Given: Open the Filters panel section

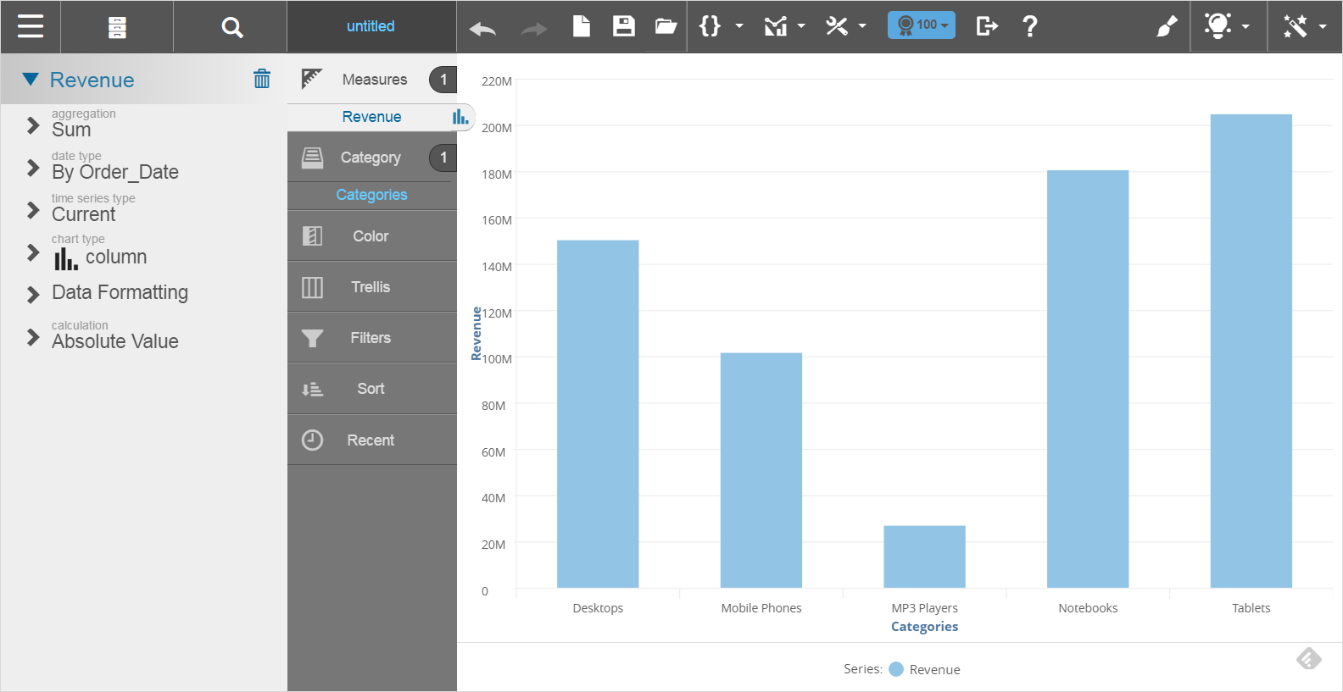Looking at the screenshot, I should (371, 338).
